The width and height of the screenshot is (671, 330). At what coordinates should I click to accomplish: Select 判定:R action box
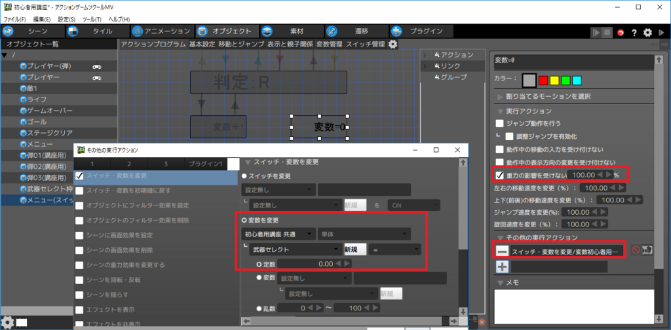(x=269, y=82)
